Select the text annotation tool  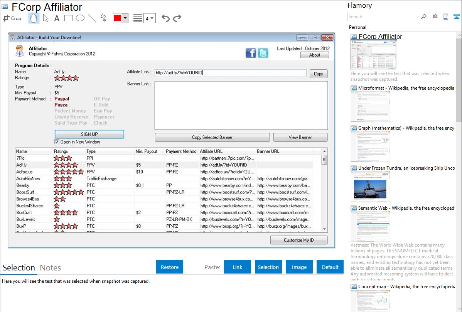pos(57,18)
